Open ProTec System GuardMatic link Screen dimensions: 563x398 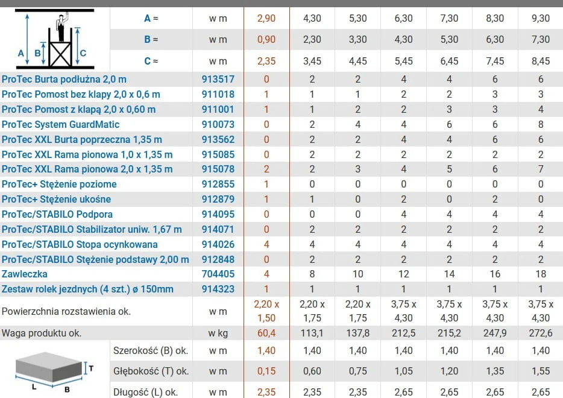(60, 125)
